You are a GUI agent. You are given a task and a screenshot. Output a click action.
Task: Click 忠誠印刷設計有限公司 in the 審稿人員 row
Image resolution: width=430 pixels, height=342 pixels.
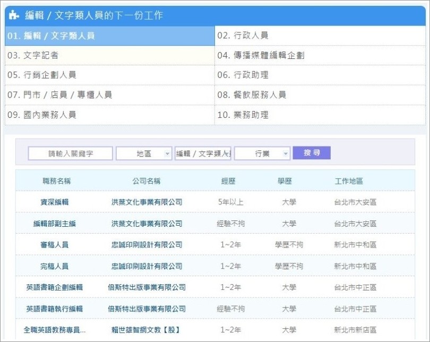pyautogui.click(x=147, y=245)
